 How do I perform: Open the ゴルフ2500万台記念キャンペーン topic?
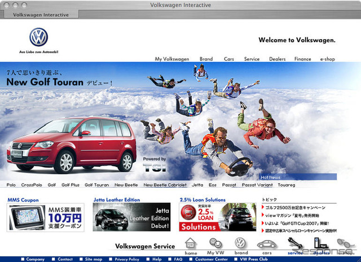coord(295,207)
